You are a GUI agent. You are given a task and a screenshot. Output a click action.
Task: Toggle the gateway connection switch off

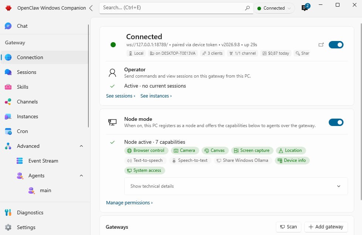[x=336, y=45]
